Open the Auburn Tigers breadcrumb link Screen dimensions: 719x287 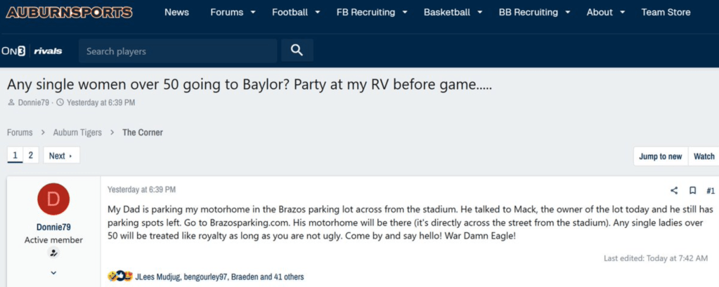[77, 132]
